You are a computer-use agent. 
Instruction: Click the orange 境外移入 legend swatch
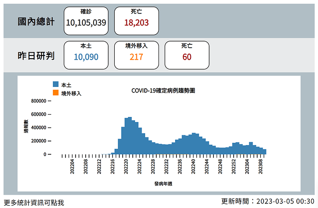pyautogui.click(x=56, y=93)
